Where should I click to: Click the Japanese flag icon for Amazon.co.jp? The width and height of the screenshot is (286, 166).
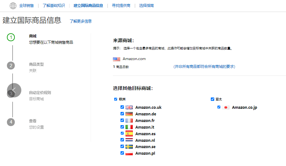click(x=226, y=107)
